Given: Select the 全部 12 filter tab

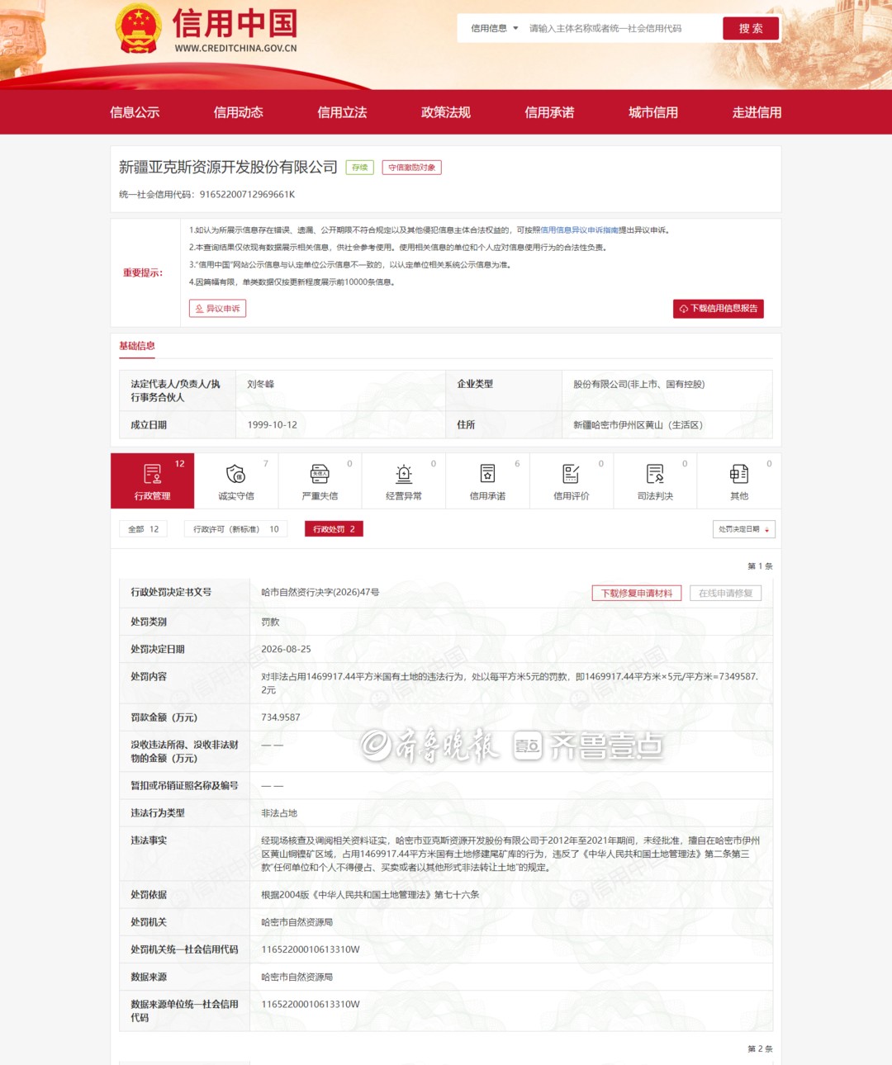Looking at the screenshot, I should pyautogui.click(x=144, y=529).
